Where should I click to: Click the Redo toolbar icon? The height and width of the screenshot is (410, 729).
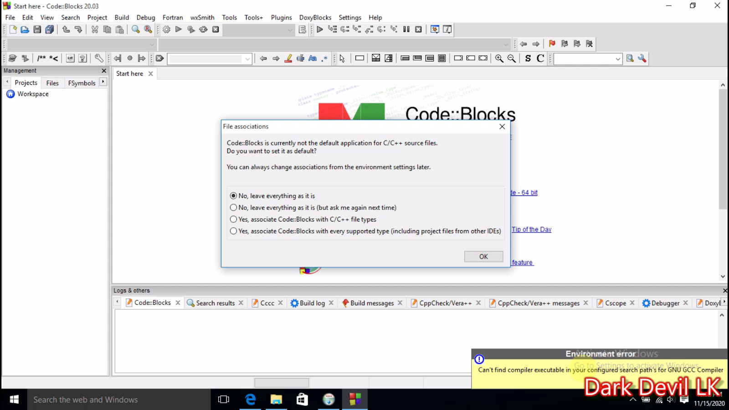pos(78,30)
